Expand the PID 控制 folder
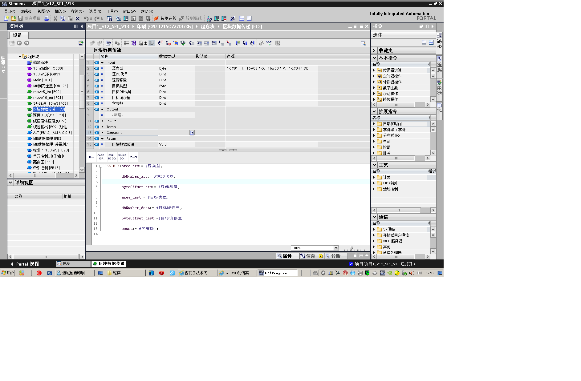 pos(374,183)
